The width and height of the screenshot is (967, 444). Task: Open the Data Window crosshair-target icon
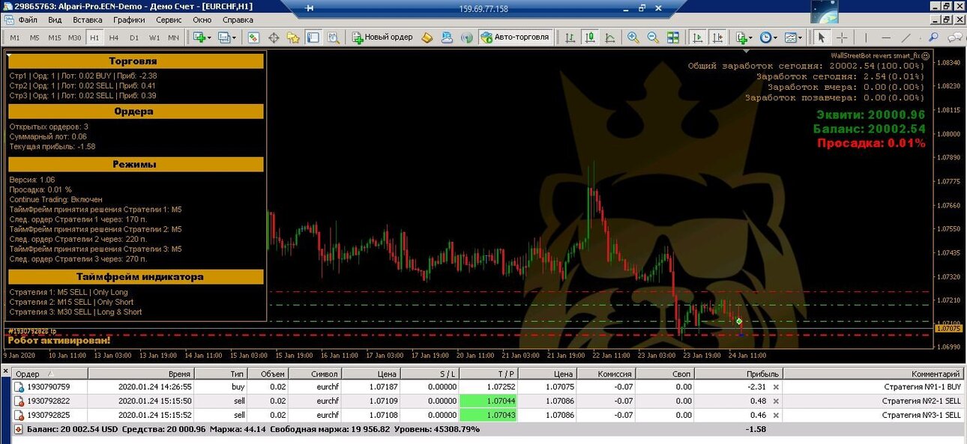tap(274, 37)
